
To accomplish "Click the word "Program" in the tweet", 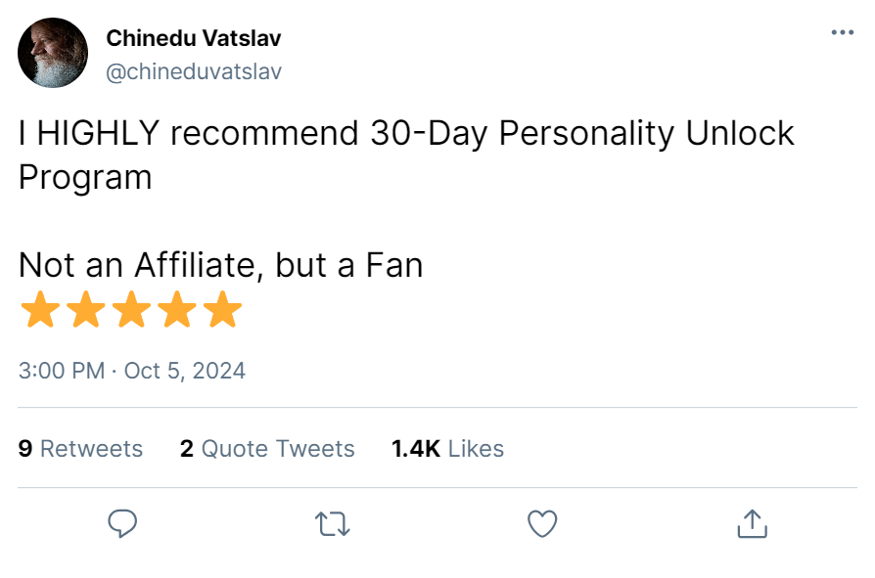I will (x=86, y=177).
